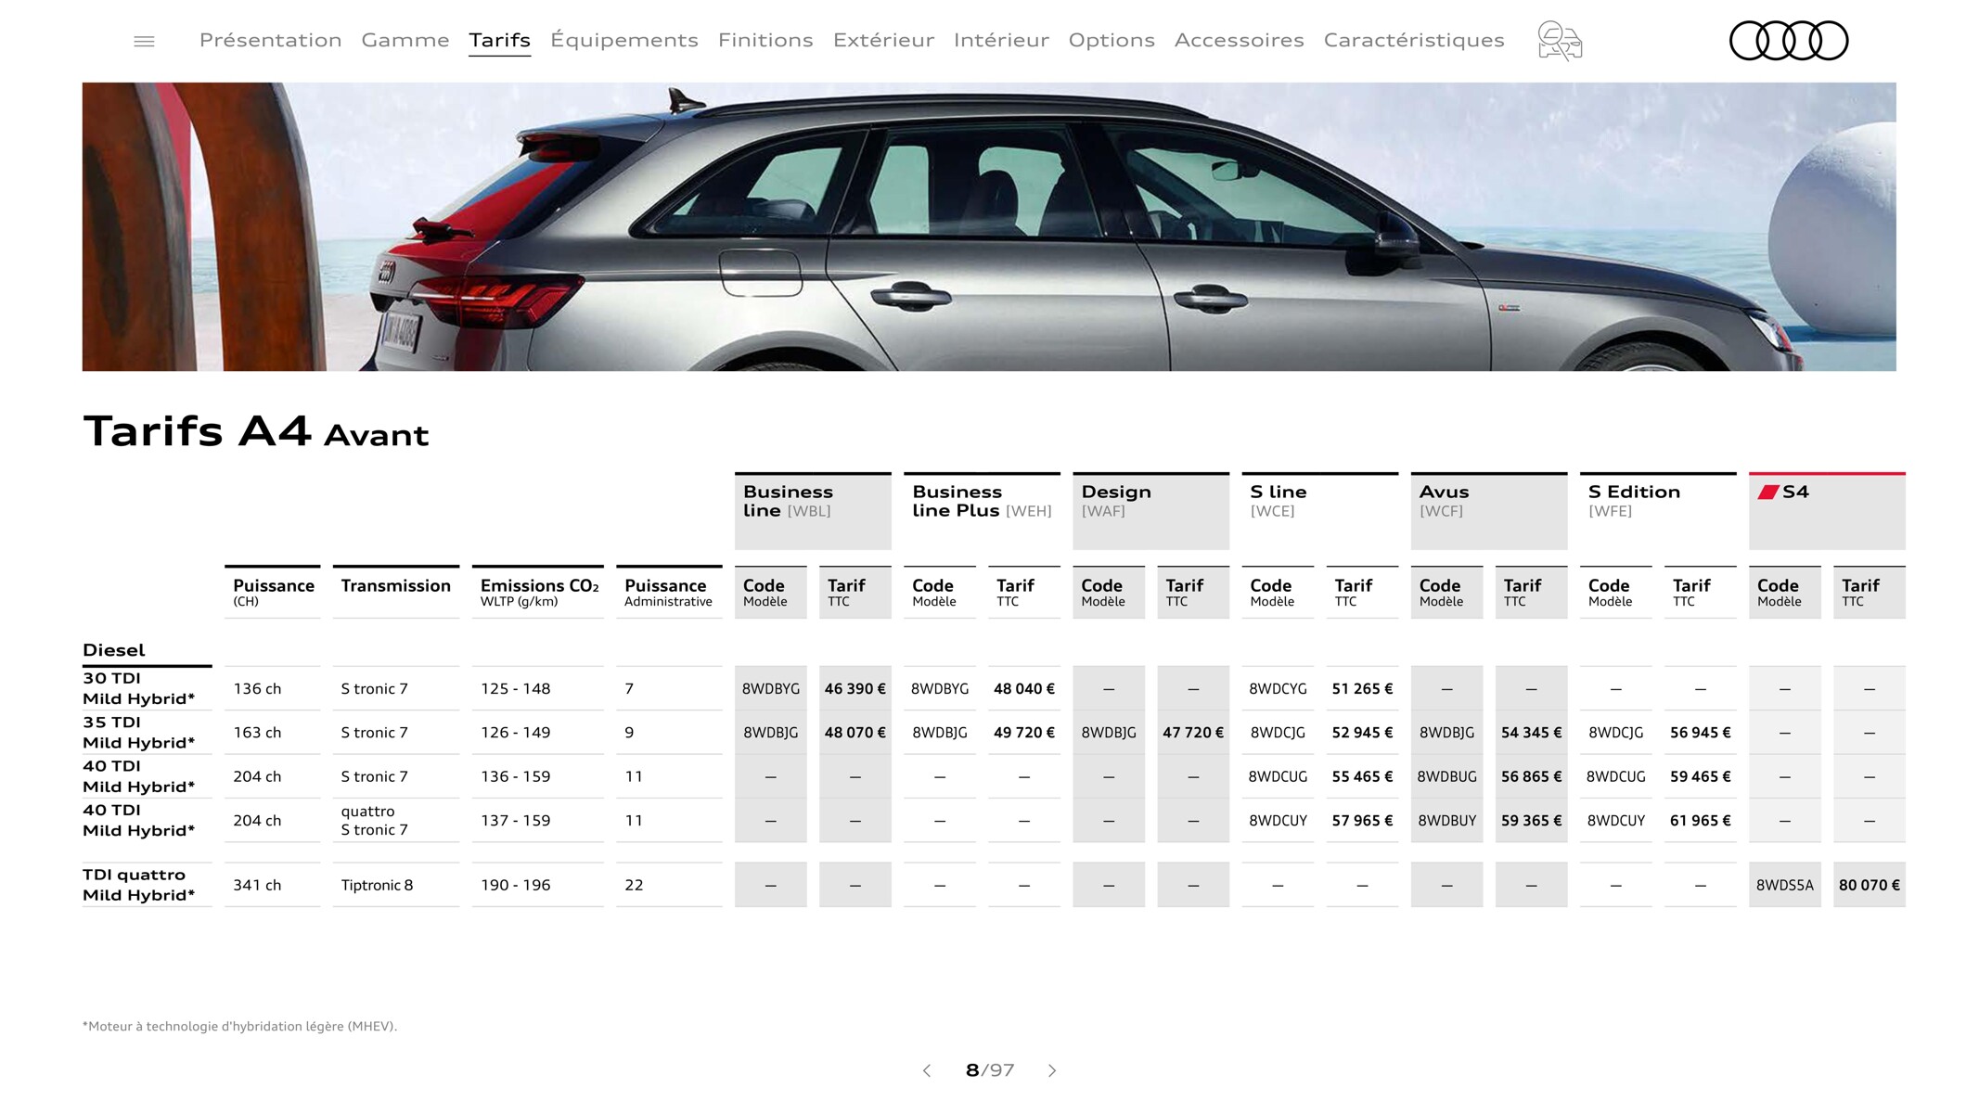Go to previous page arrow

(x=927, y=1070)
